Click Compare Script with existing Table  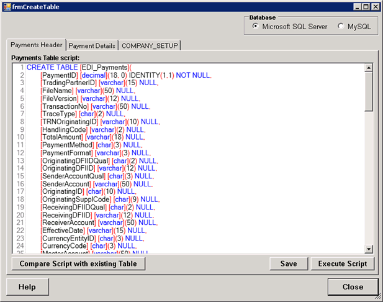(78, 263)
